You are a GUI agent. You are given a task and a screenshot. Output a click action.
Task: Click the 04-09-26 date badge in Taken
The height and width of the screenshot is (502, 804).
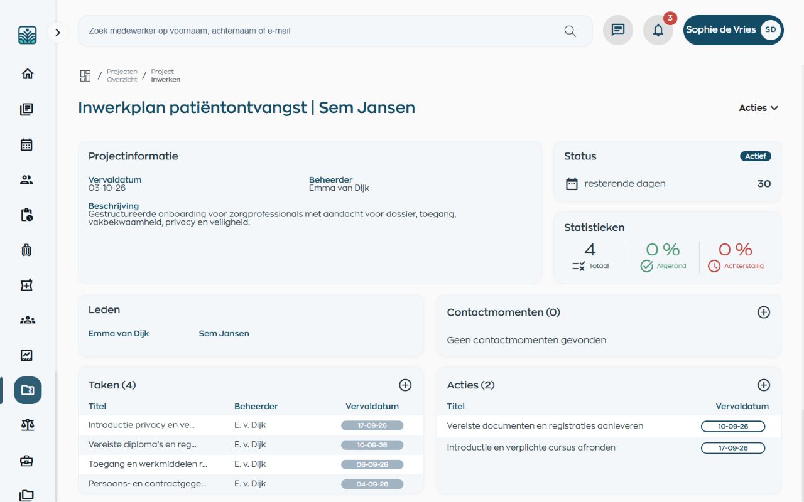pyautogui.click(x=372, y=484)
